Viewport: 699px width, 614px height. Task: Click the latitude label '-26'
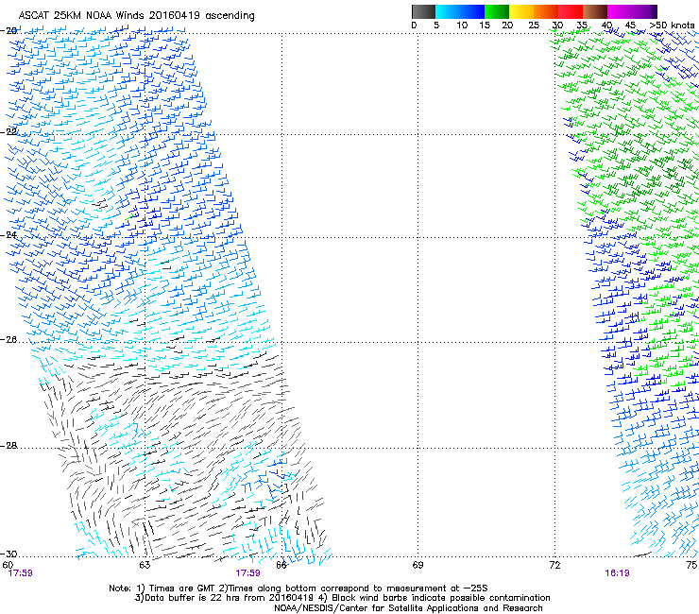9,340
